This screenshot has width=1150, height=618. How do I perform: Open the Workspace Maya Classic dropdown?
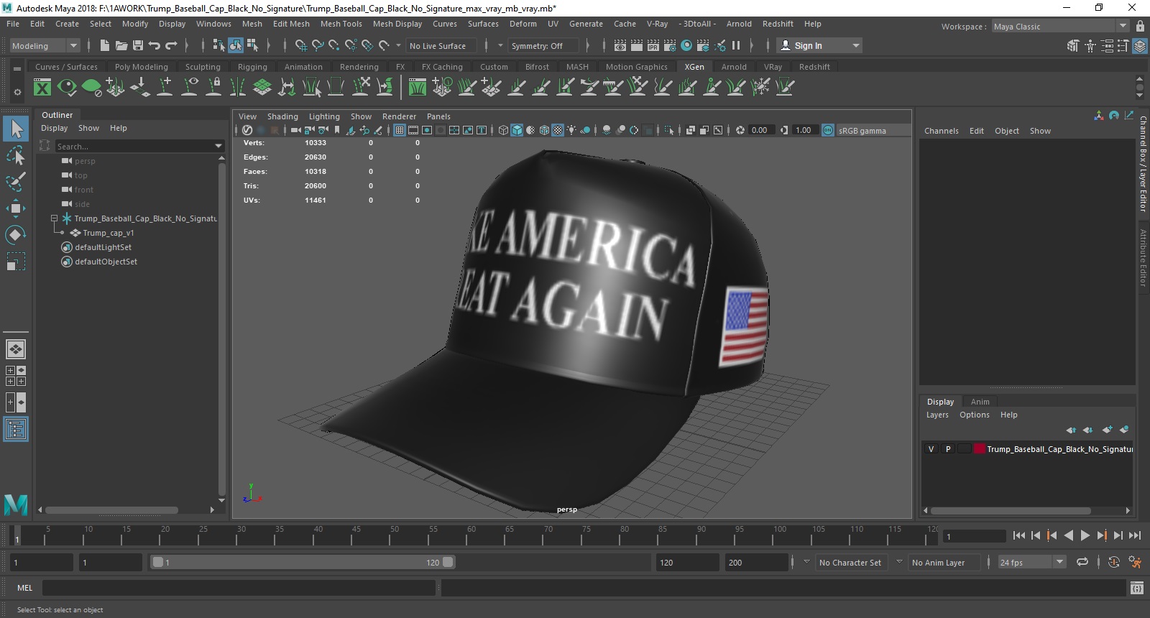tap(1060, 27)
